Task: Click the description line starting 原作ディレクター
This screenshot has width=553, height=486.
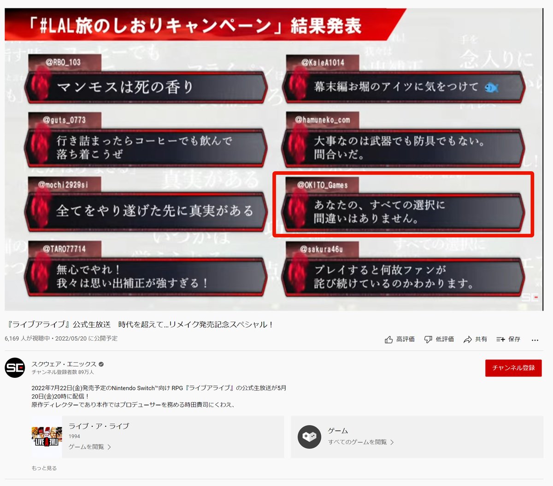Action: (133, 405)
